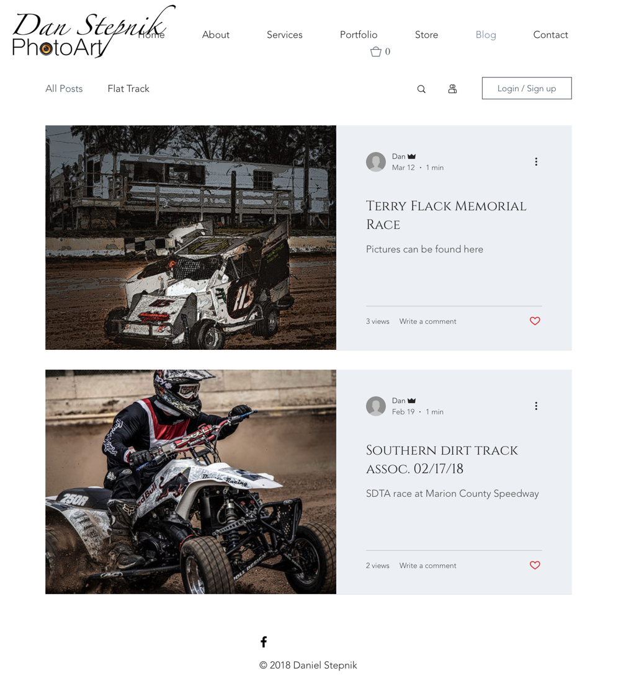Open the Portfolio menu item
The height and width of the screenshot is (686, 626).
[359, 35]
